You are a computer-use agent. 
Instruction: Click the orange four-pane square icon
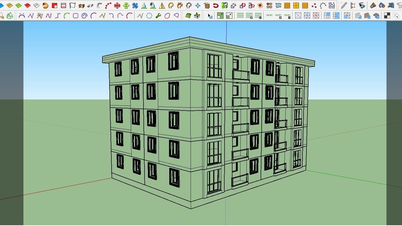click(x=296, y=6)
